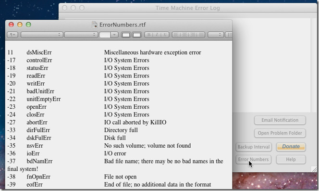Image resolution: width=319 pixels, height=191 pixels.
Task: Toggle underline formatting
Action: pos(165,35)
